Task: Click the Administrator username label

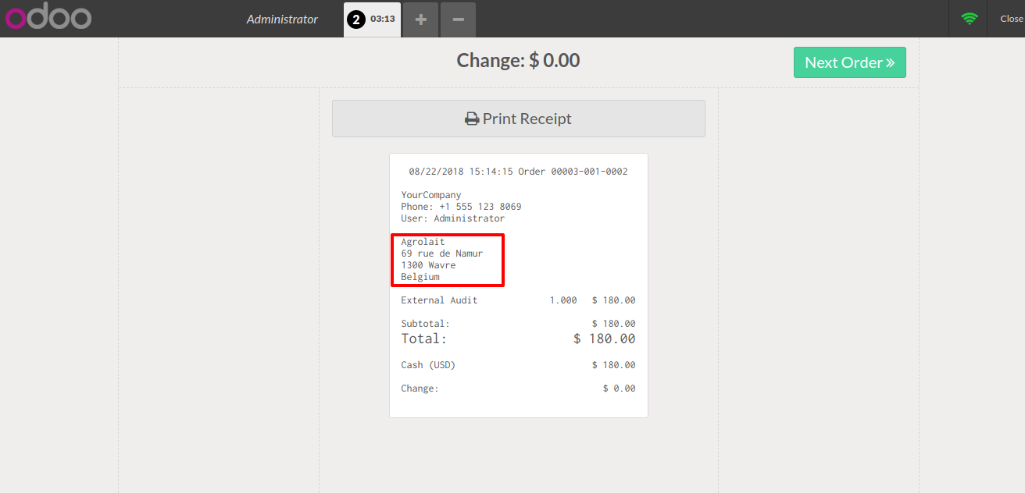Action: pyautogui.click(x=282, y=19)
